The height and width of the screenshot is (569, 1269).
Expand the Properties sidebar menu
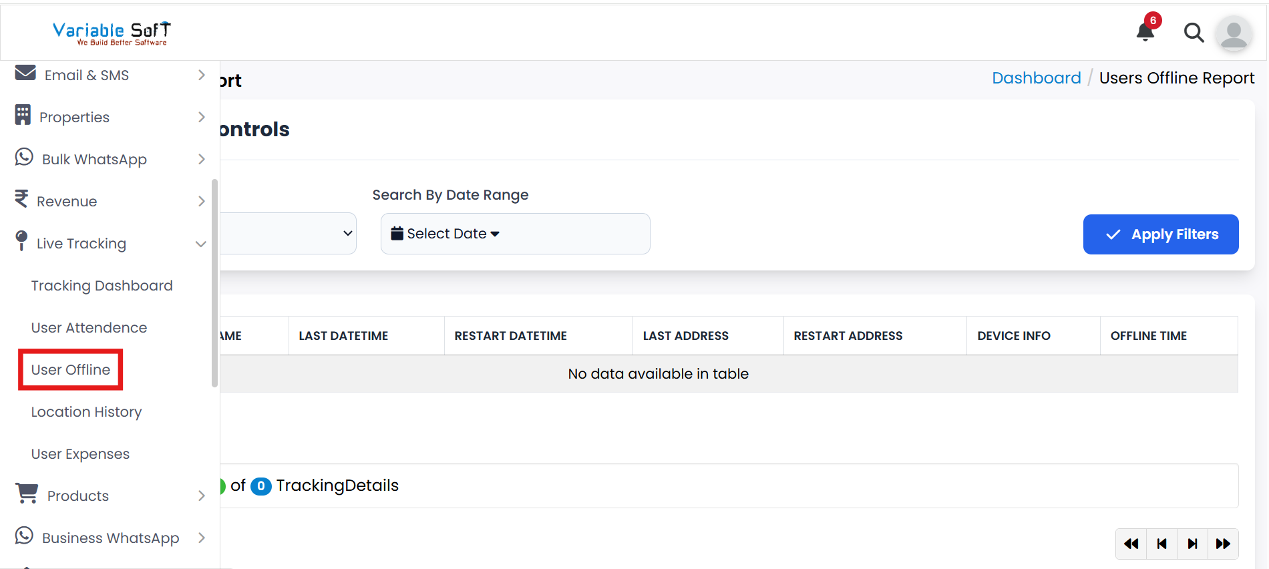tap(110, 118)
